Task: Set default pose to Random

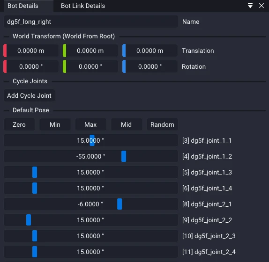Action: [162, 124]
